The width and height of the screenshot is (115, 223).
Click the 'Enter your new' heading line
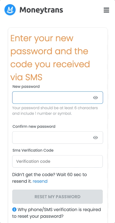coord(42,38)
